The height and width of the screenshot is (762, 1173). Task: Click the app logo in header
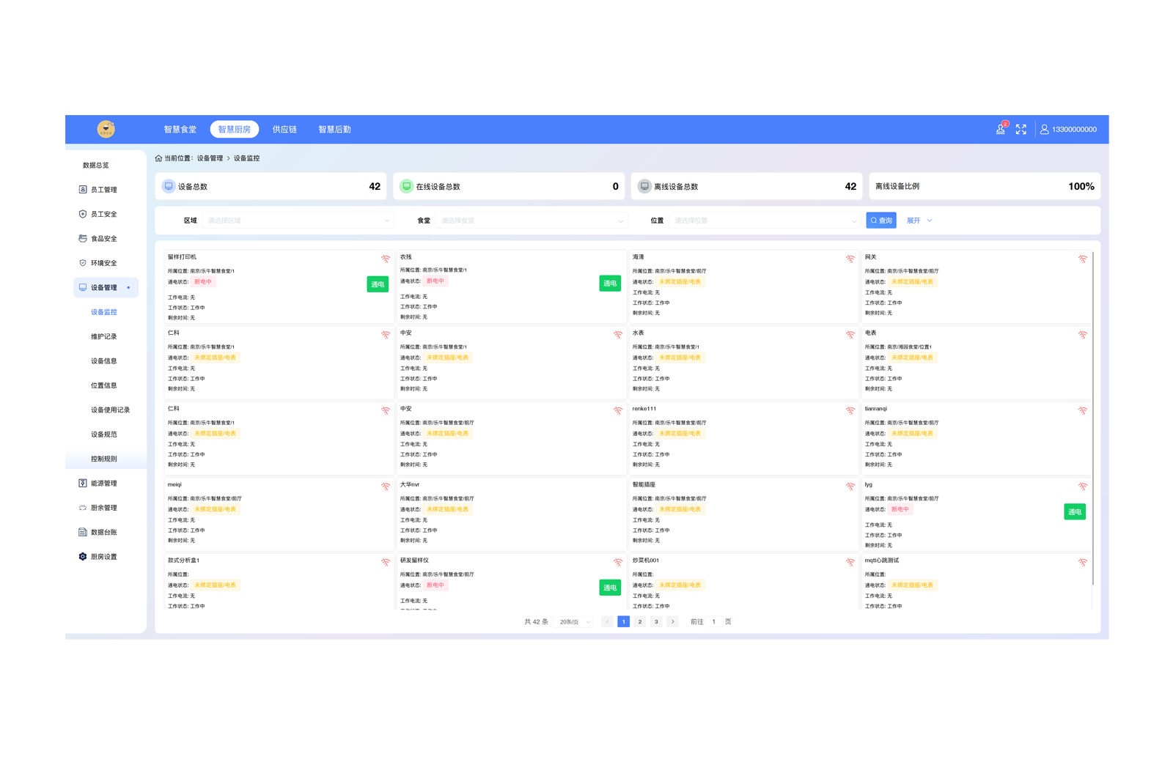pyautogui.click(x=106, y=129)
